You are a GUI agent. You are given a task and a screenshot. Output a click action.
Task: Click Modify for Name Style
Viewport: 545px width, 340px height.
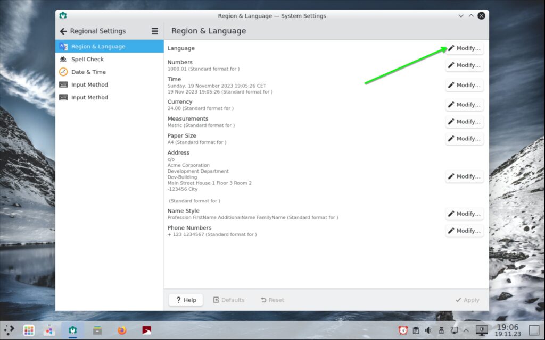click(464, 214)
